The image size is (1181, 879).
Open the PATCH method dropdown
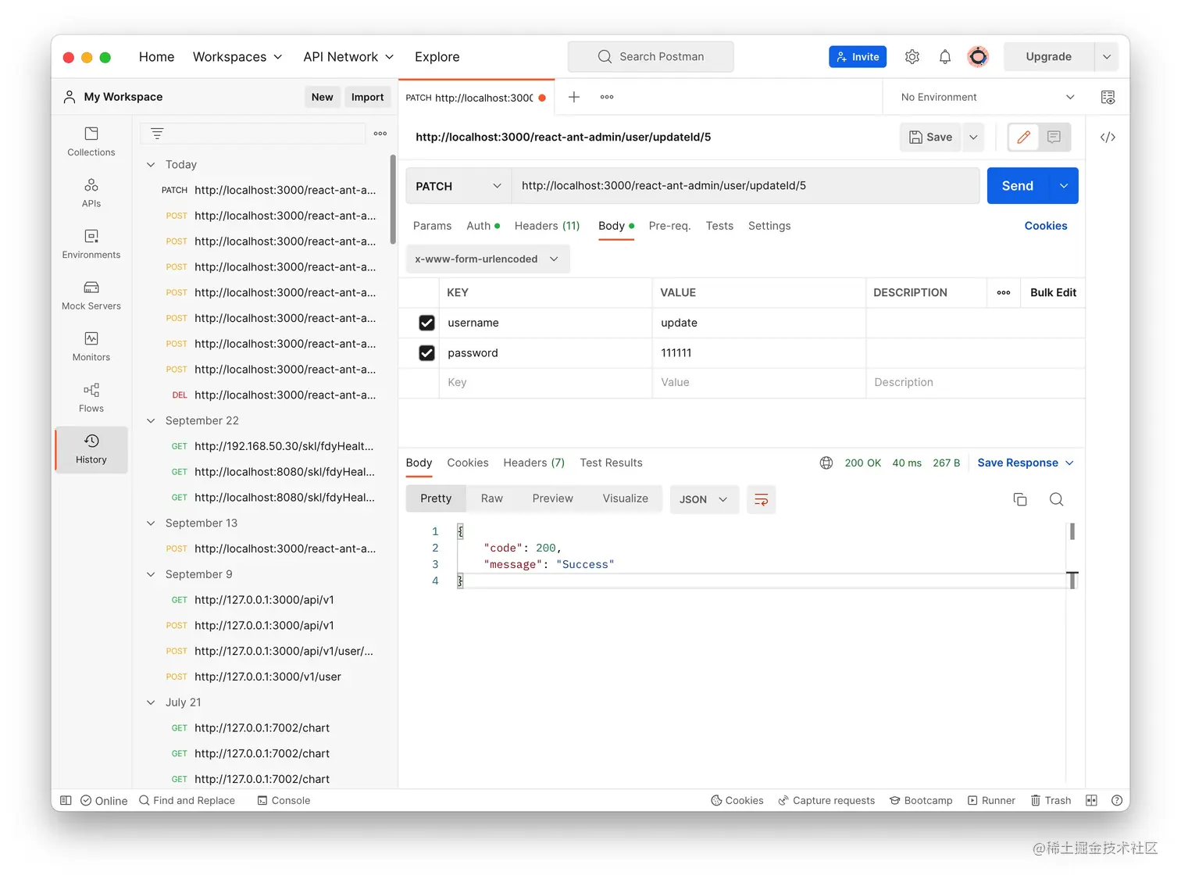click(458, 186)
